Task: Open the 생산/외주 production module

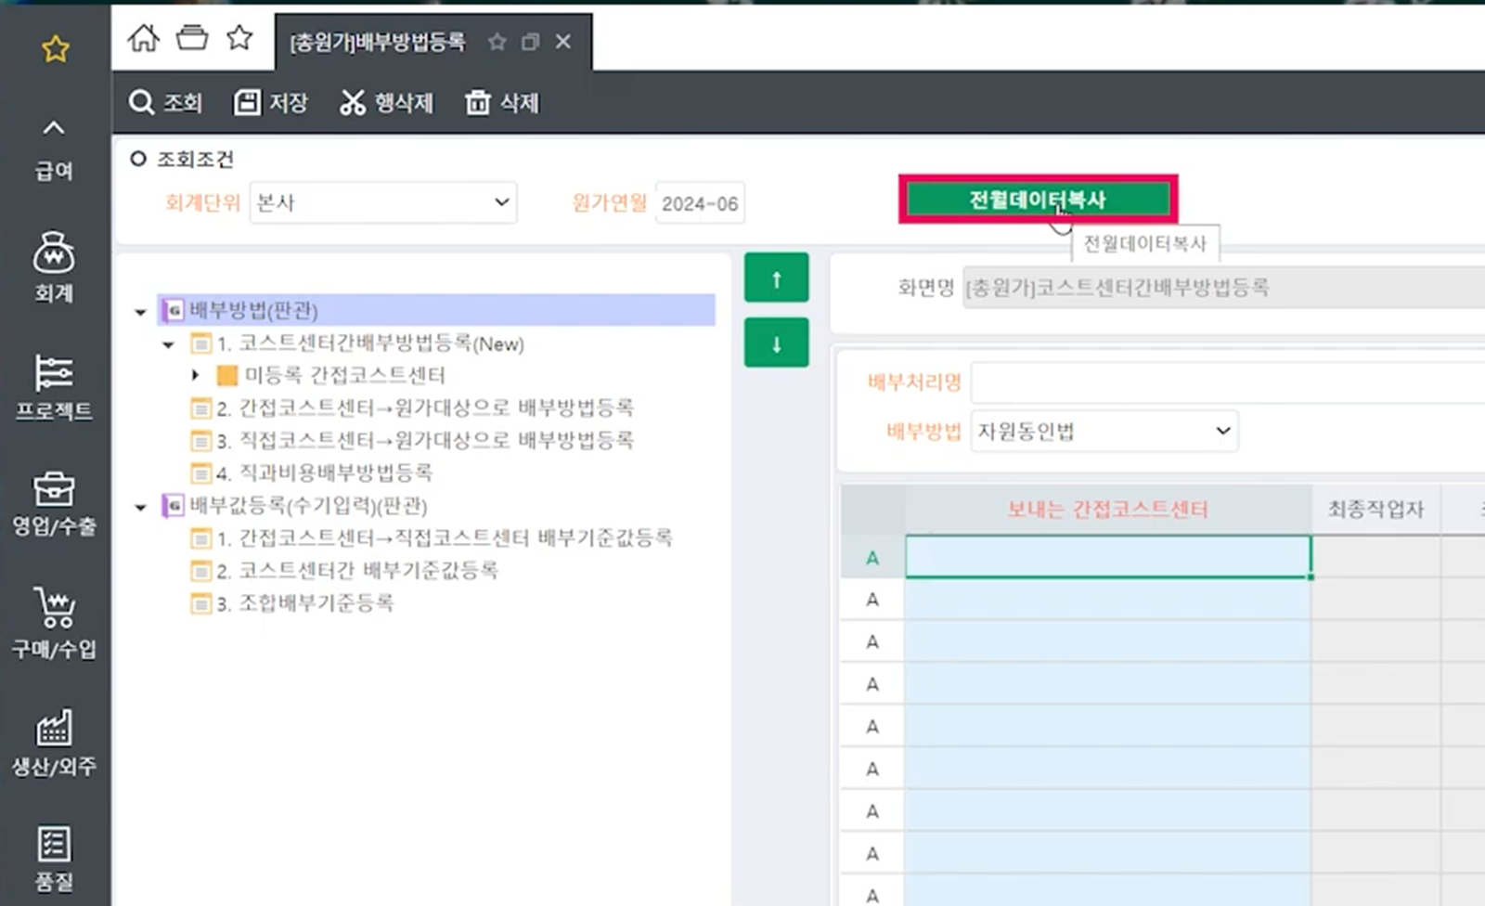Action: [54, 742]
